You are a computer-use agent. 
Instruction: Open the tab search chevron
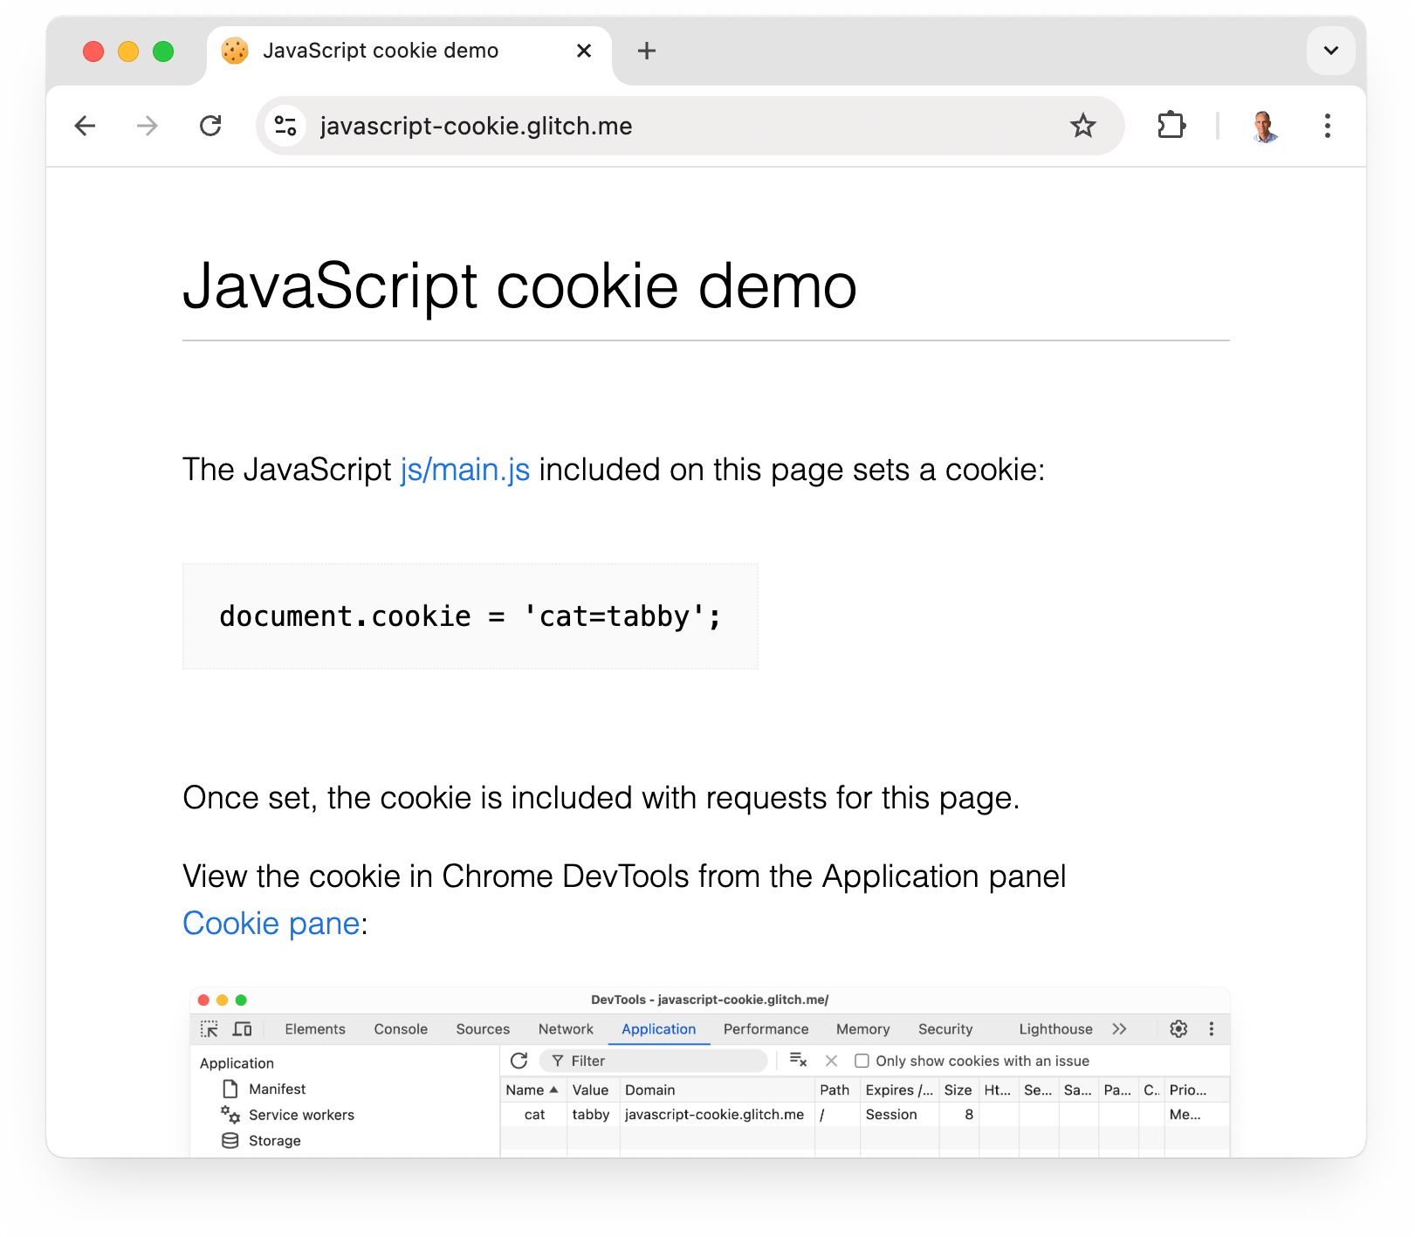pyautogui.click(x=1330, y=51)
